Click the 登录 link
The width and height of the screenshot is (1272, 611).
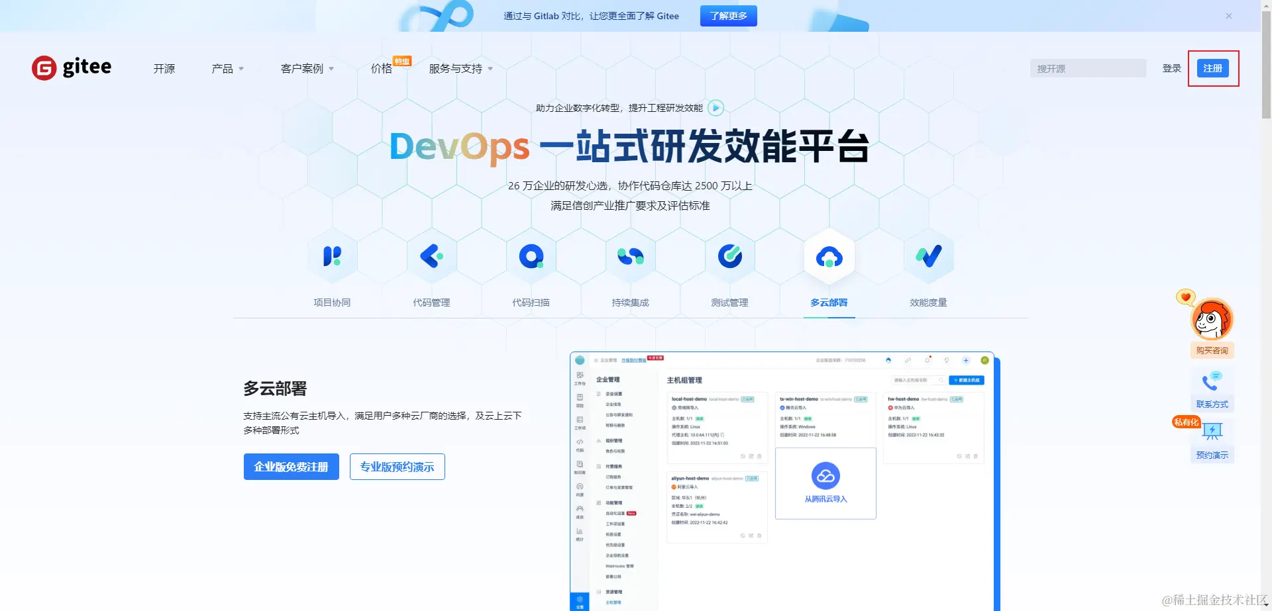[1172, 68]
